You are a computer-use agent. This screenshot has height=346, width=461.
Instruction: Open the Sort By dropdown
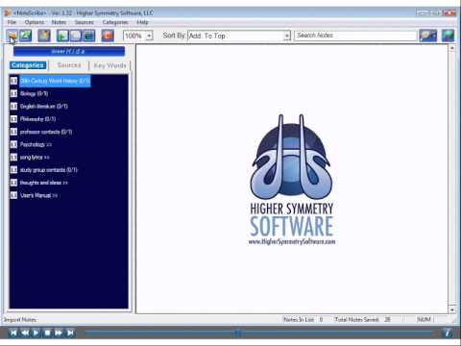point(287,36)
